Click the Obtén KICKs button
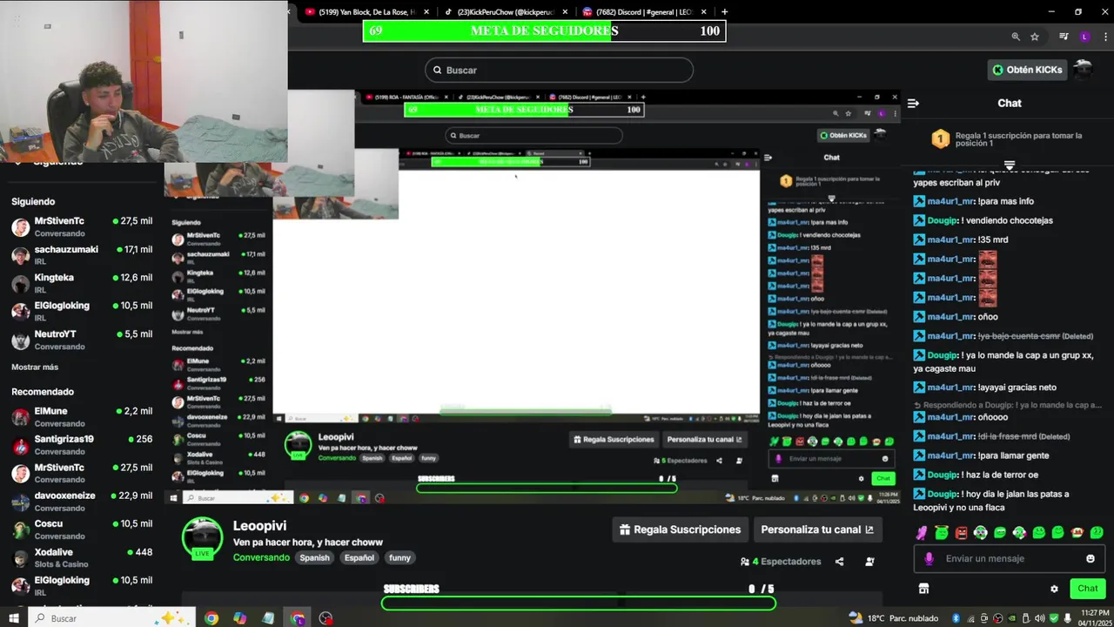This screenshot has width=1114, height=627. 1028,70
